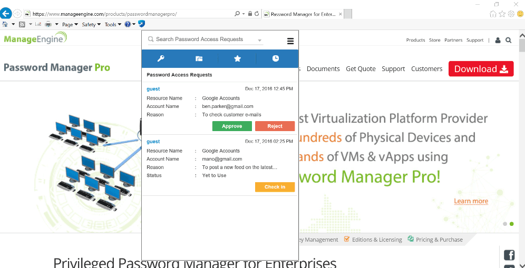Check in the mano@gmail.com password

pos(275,187)
